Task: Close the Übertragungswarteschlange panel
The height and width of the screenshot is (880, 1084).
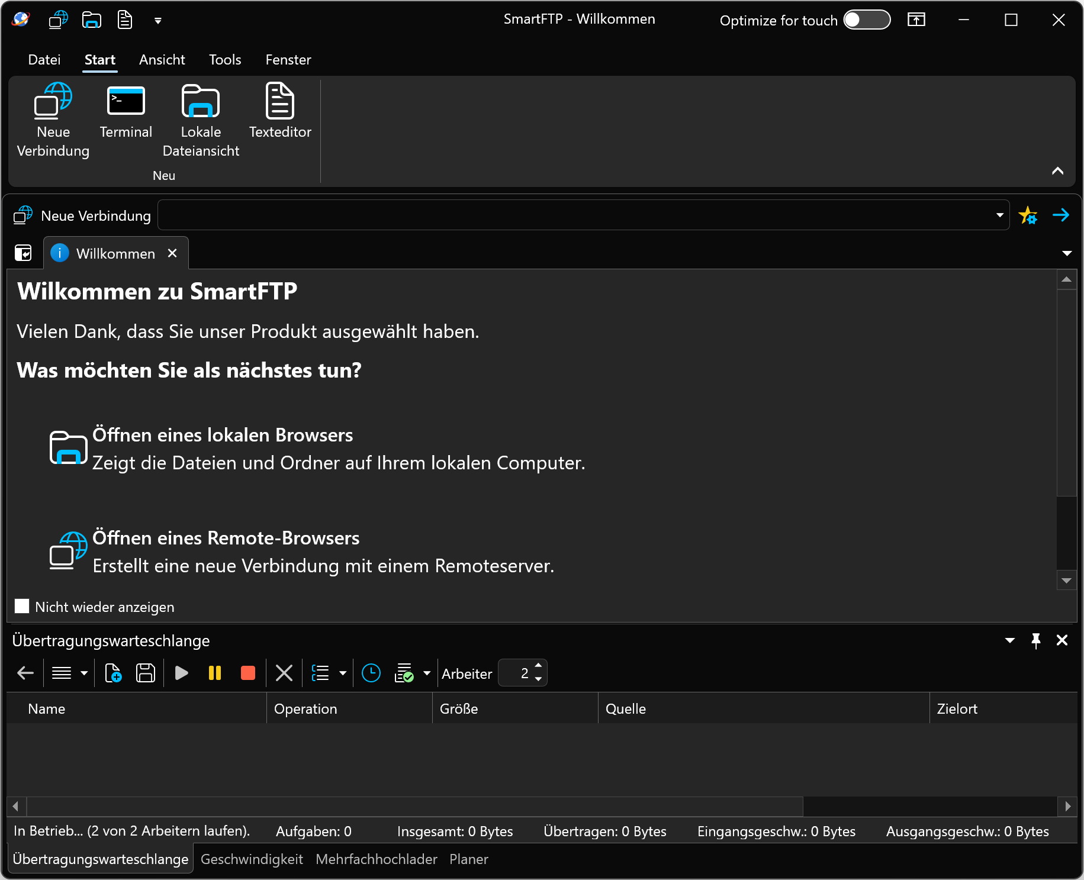Action: (x=1062, y=640)
